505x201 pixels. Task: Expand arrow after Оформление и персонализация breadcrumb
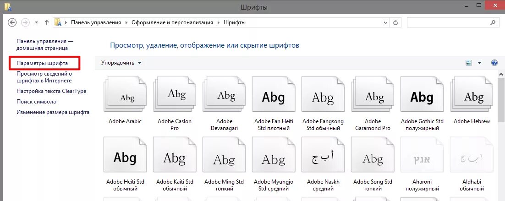coord(219,22)
